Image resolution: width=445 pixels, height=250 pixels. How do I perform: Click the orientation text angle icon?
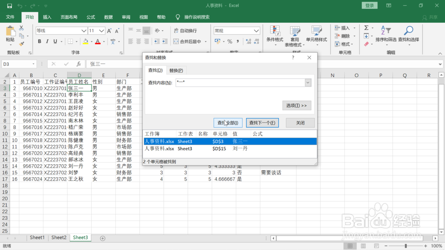pyautogui.click(x=157, y=31)
